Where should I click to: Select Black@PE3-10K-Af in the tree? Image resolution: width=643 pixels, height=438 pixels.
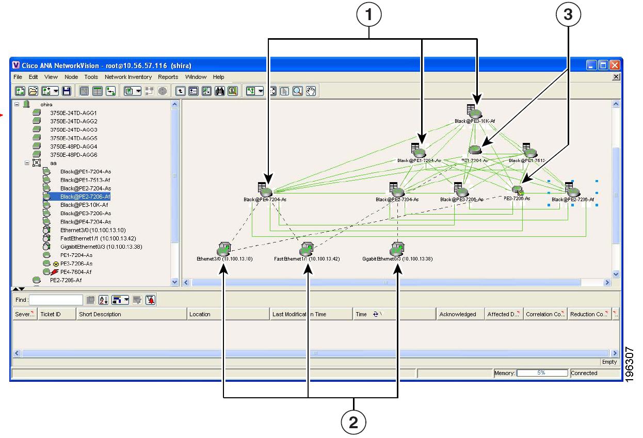[x=84, y=205]
